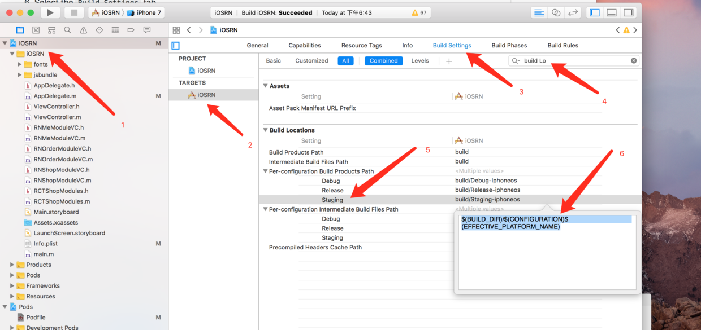This screenshot has height=330, width=701.
Task: Add a build setting with plus button
Action: pos(449,61)
